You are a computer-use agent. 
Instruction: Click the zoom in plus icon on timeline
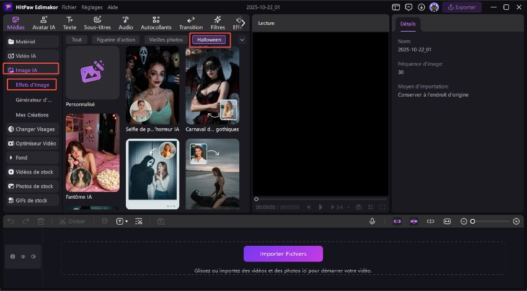tap(516, 221)
